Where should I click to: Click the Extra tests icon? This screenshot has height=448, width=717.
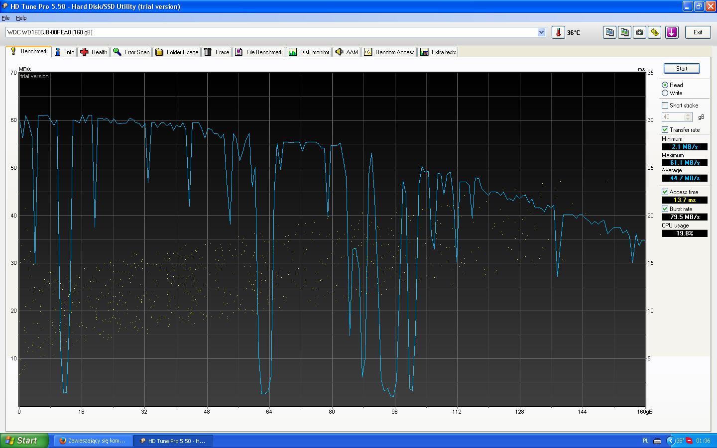pyautogui.click(x=424, y=52)
